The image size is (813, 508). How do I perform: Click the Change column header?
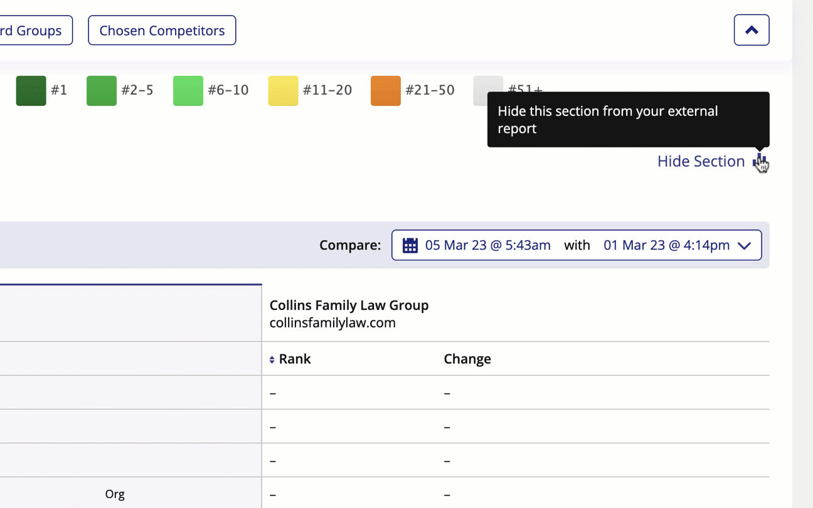pyautogui.click(x=467, y=359)
